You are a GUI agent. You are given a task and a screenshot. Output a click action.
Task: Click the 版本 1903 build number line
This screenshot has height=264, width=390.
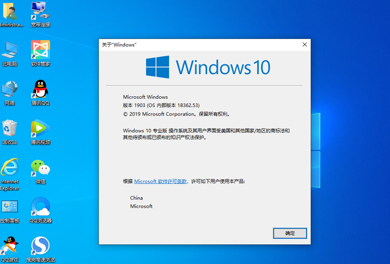click(x=161, y=105)
